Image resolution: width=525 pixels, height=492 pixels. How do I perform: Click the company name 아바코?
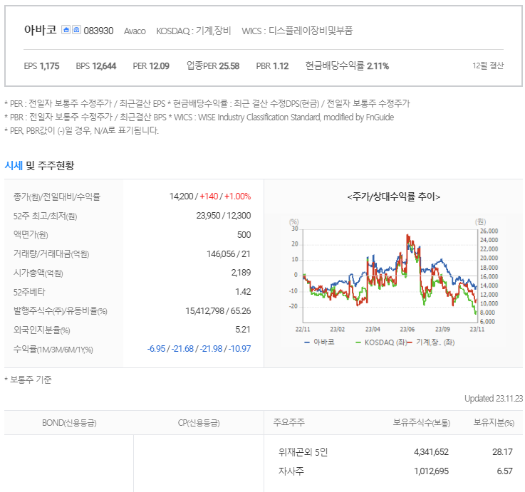(40, 30)
